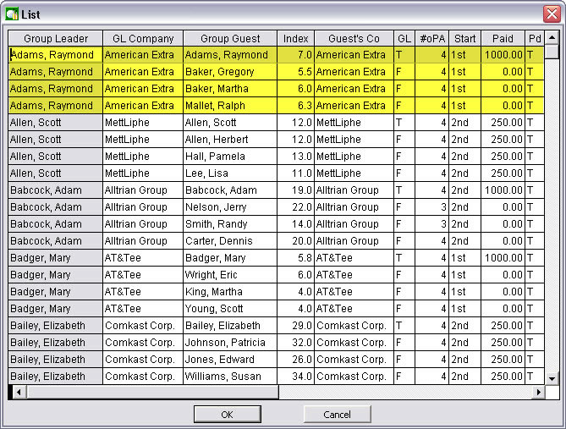Click Index value 13.0 for Hall, Pamela
The height and width of the screenshot is (429, 566).
[x=295, y=157]
